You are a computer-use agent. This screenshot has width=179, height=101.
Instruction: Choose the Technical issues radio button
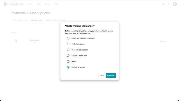tap(68, 44)
